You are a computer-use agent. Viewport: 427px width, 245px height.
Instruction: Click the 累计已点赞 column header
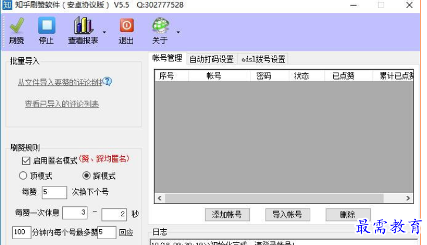click(x=393, y=75)
